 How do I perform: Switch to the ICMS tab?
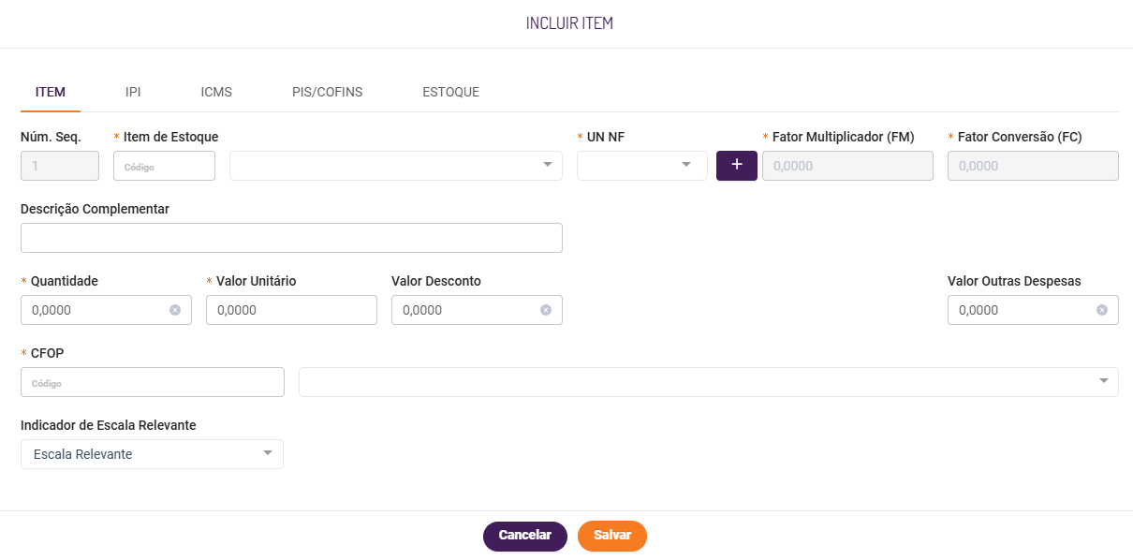(x=216, y=92)
